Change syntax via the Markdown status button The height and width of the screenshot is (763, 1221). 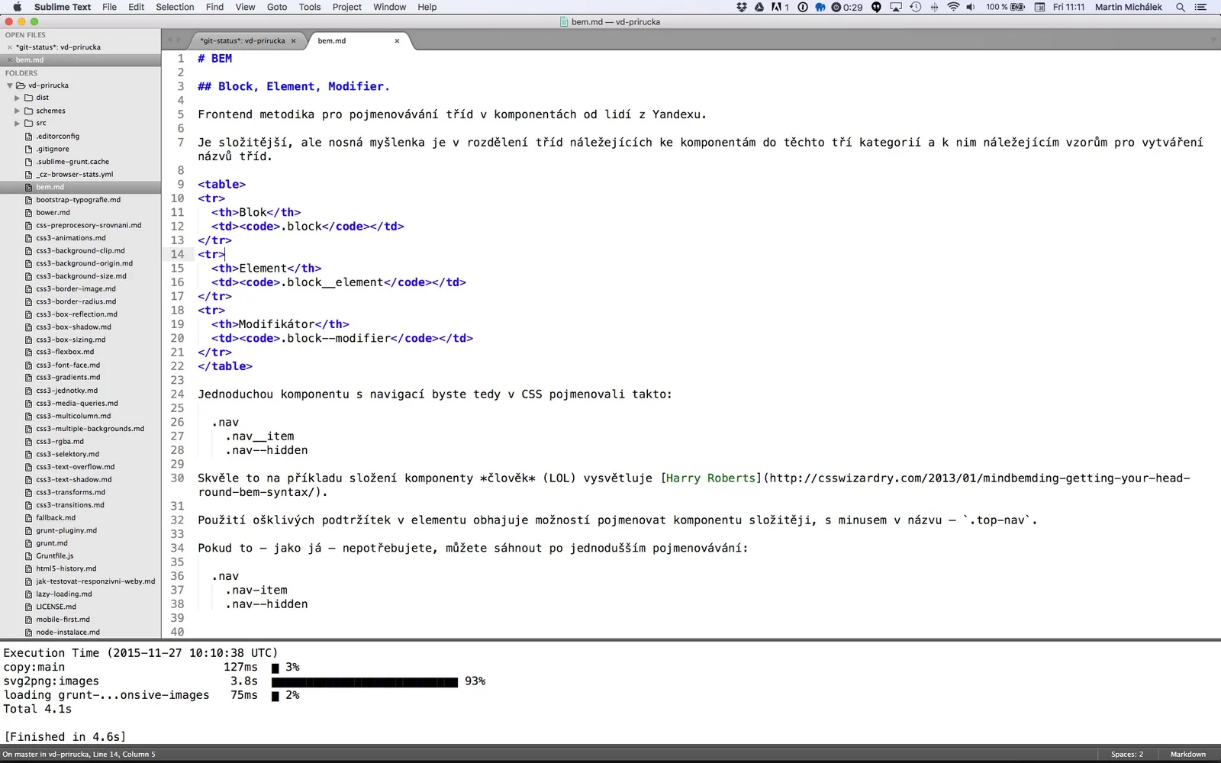[x=1187, y=754]
